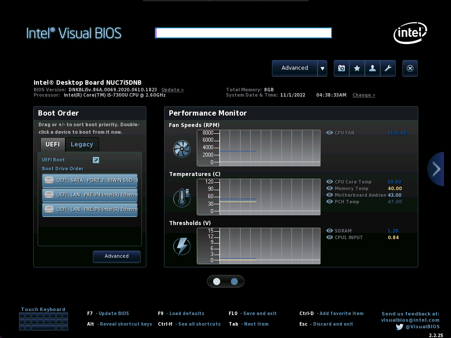Click the CPU Core Temp value 53.00
Viewport: 451px width, 338px height.
(394, 182)
